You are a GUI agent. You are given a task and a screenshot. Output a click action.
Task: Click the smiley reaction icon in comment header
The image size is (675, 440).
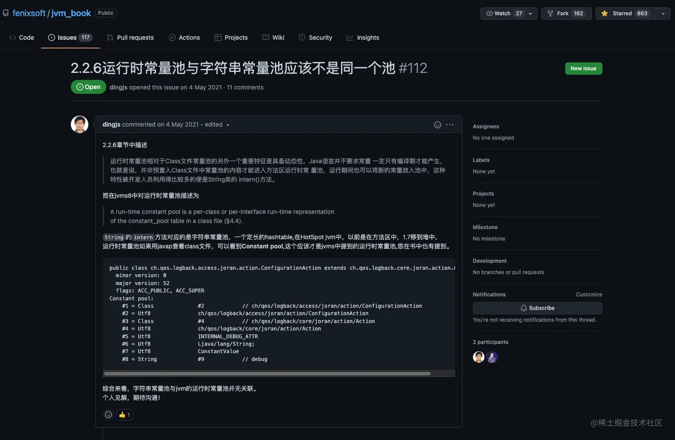pyautogui.click(x=437, y=125)
